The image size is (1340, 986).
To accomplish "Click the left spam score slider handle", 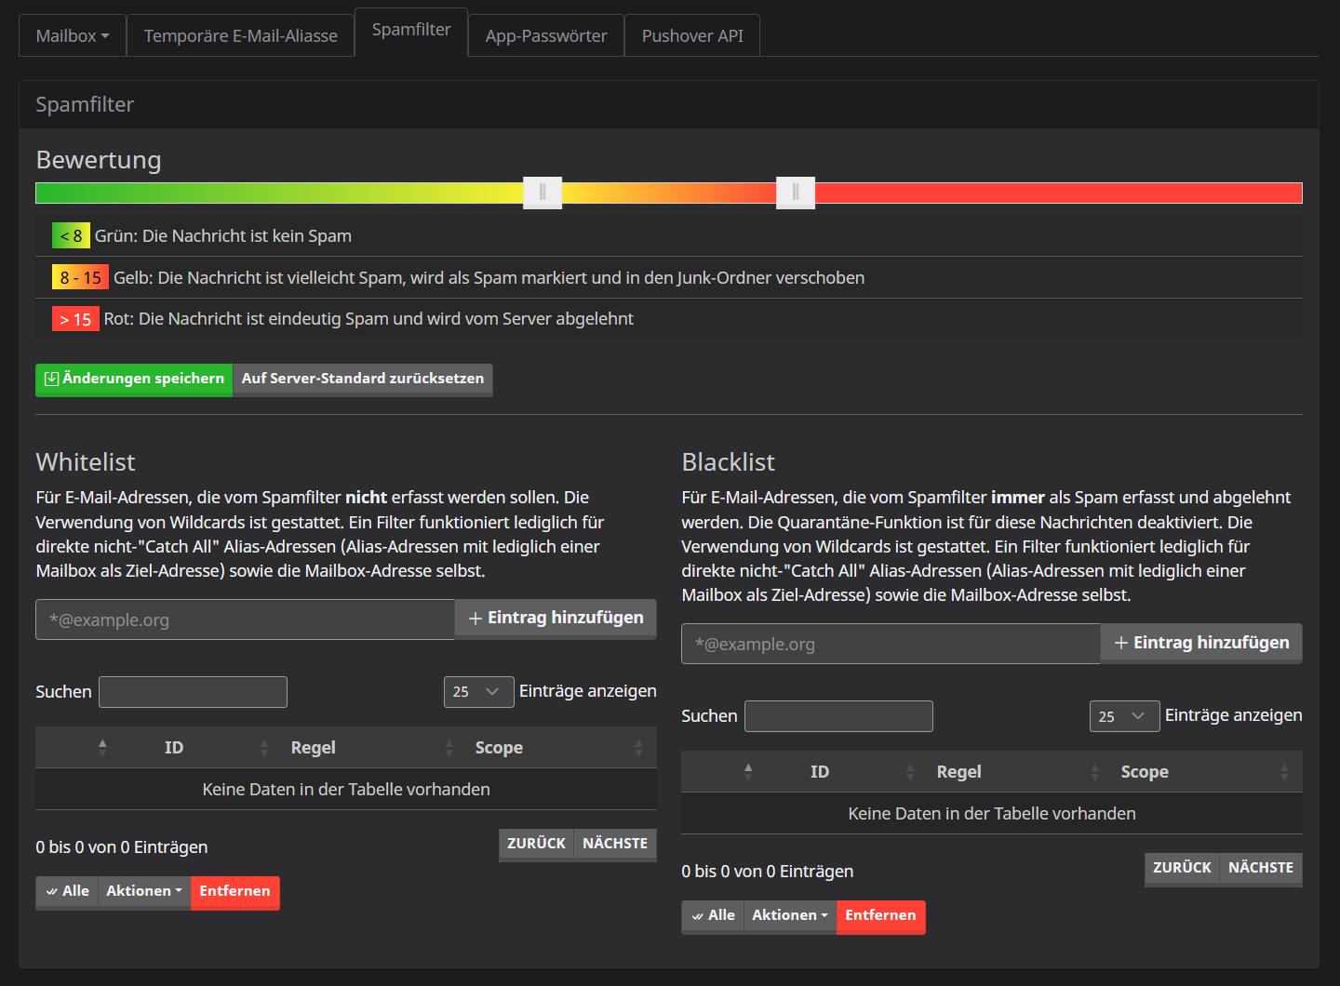I will pos(543,193).
